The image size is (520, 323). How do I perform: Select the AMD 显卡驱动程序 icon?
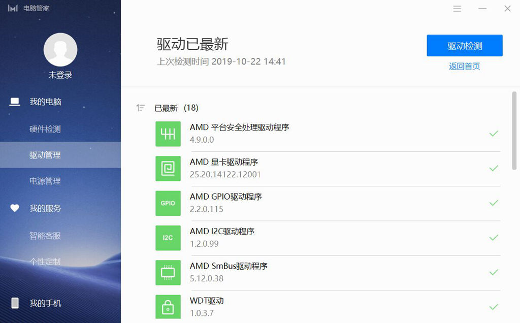click(168, 168)
